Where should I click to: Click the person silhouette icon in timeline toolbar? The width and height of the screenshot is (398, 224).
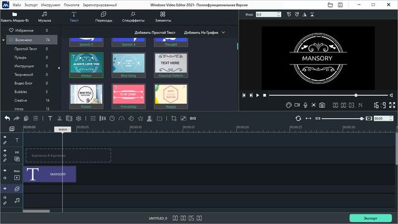(x=149, y=118)
